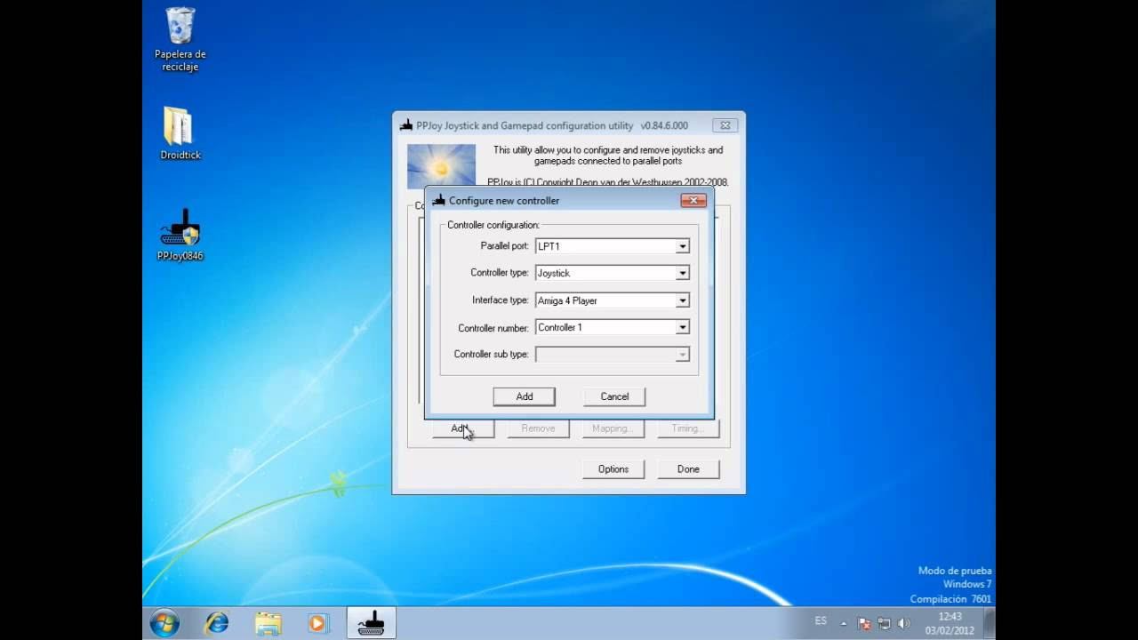Click the Add button in PPJoy main window
This screenshot has width=1138, height=640.
pyautogui.click(x=463, y=428)
